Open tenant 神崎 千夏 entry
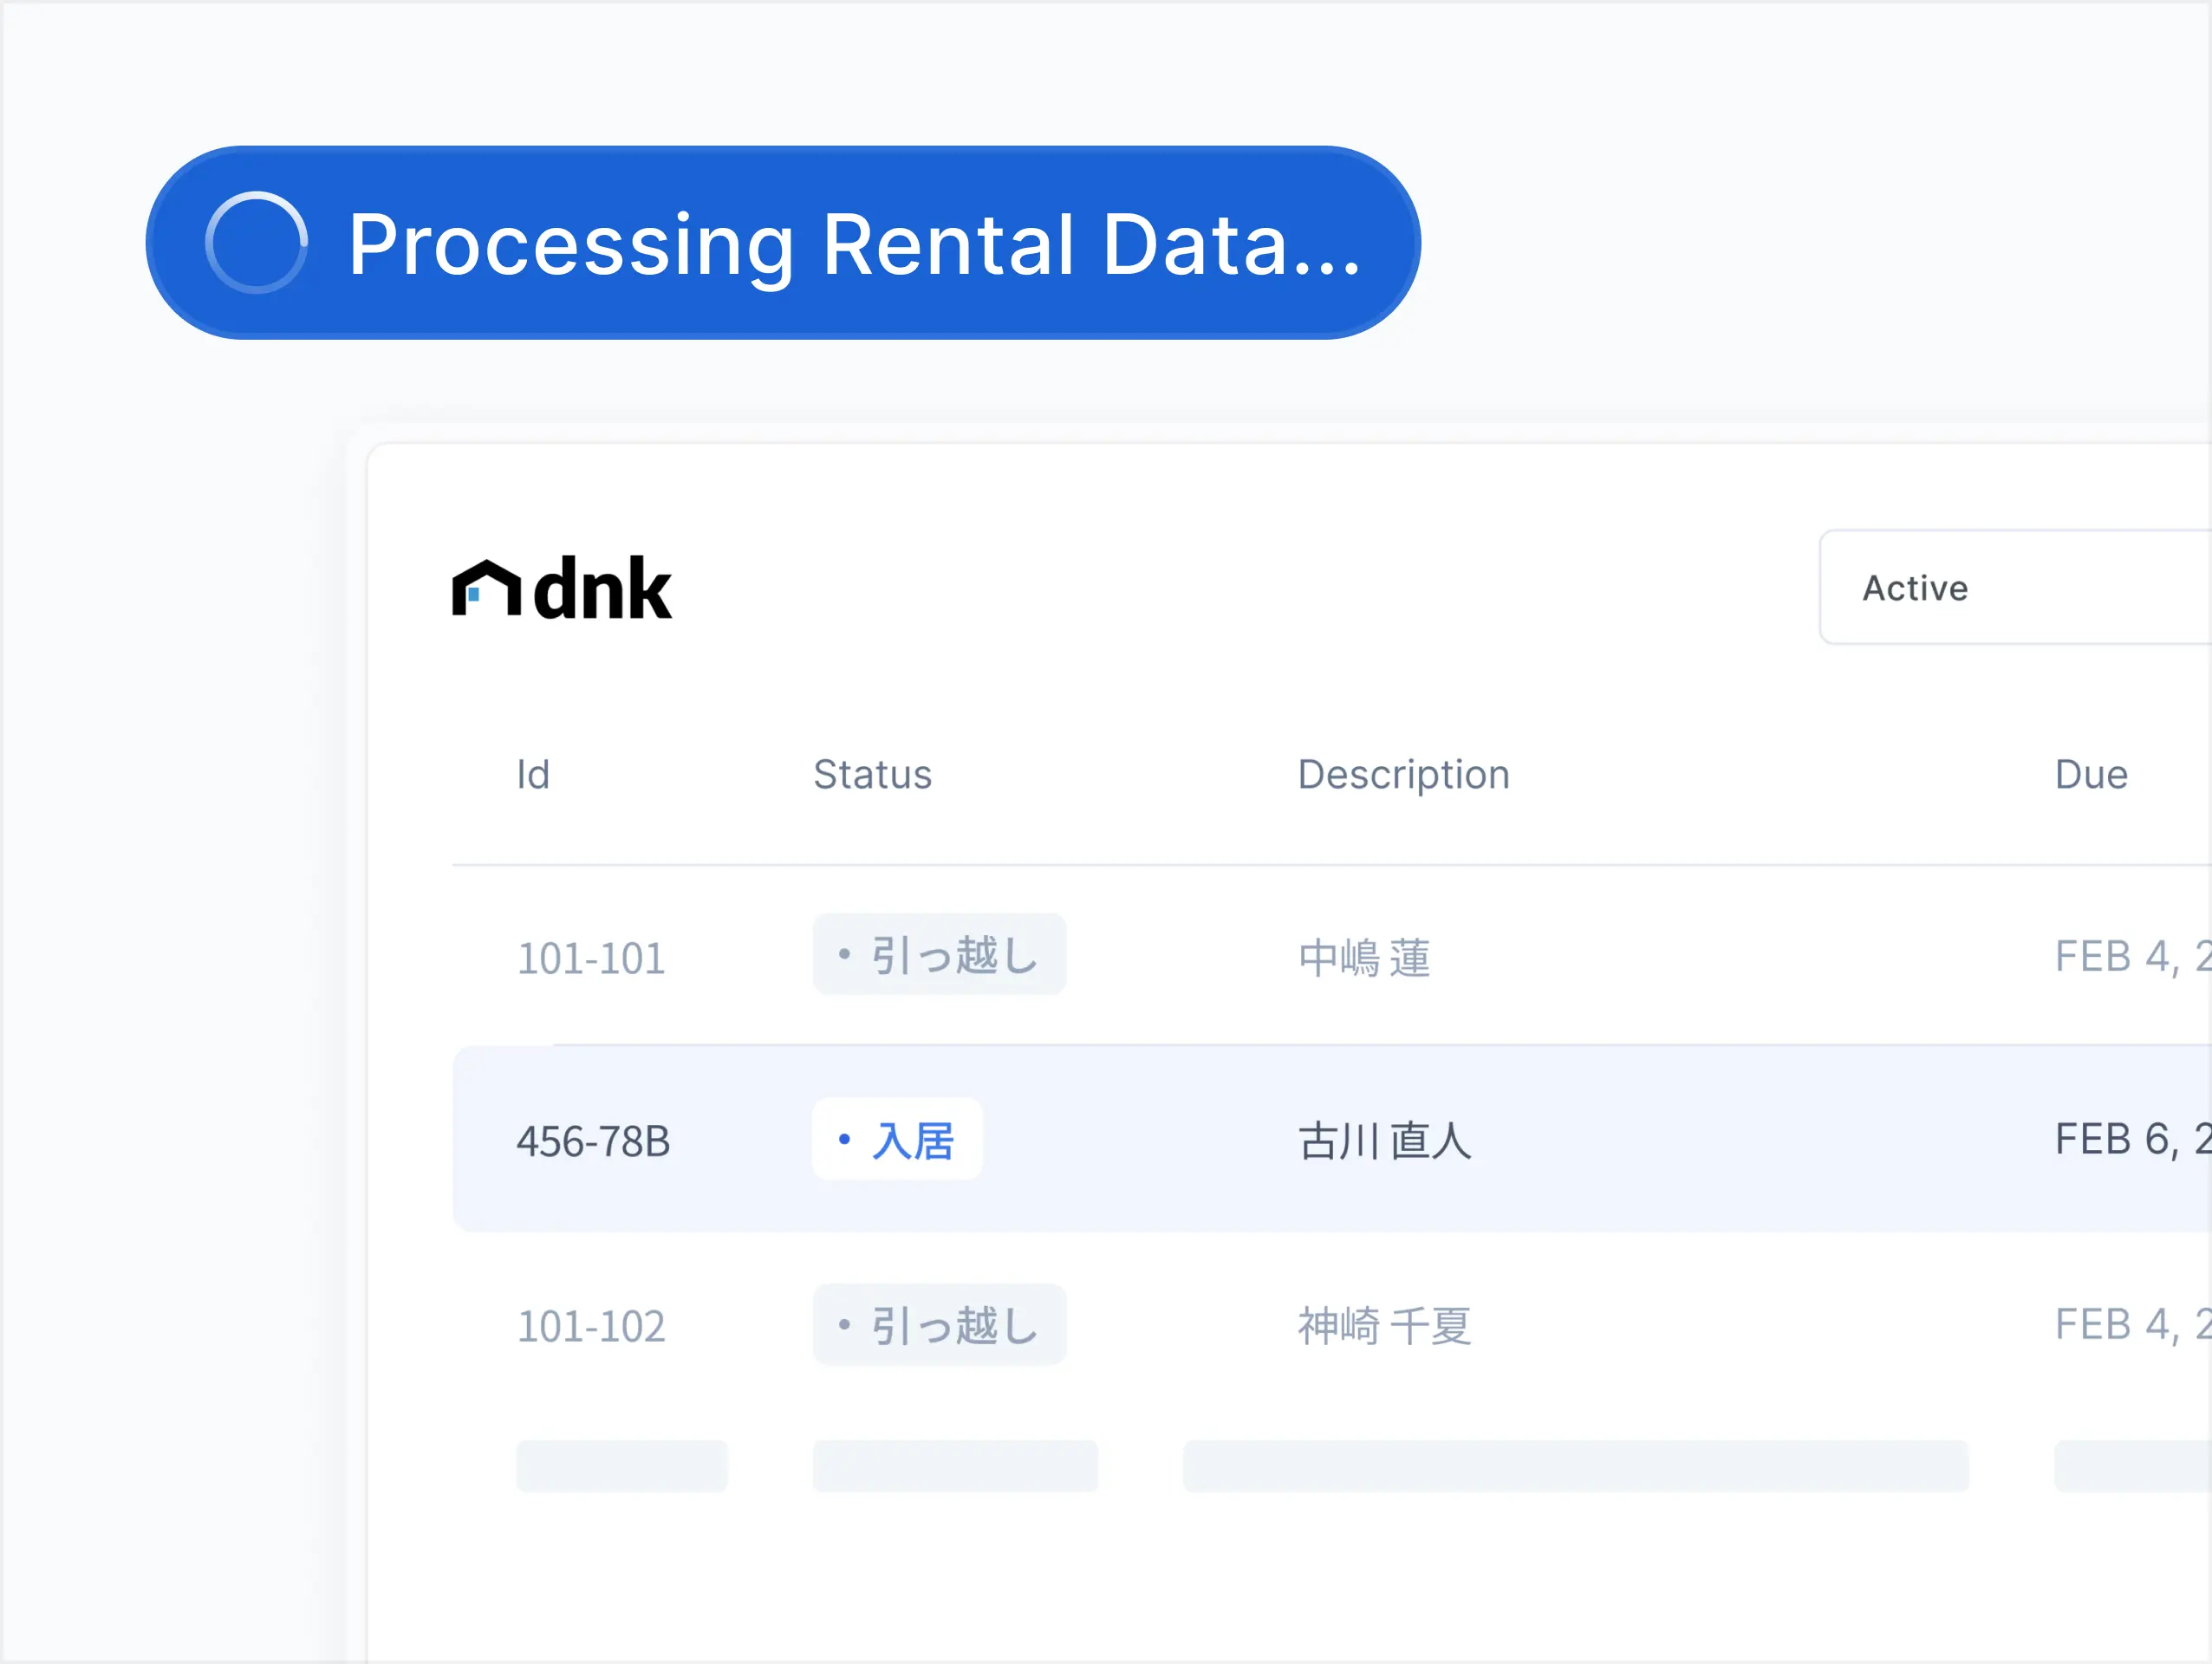Image resolution: width=2212 pixels, height=1664 pixels. point(1385,1326)
